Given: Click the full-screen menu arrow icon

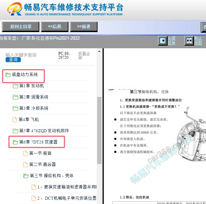Looking at the screenshot, I should point(163,40).
